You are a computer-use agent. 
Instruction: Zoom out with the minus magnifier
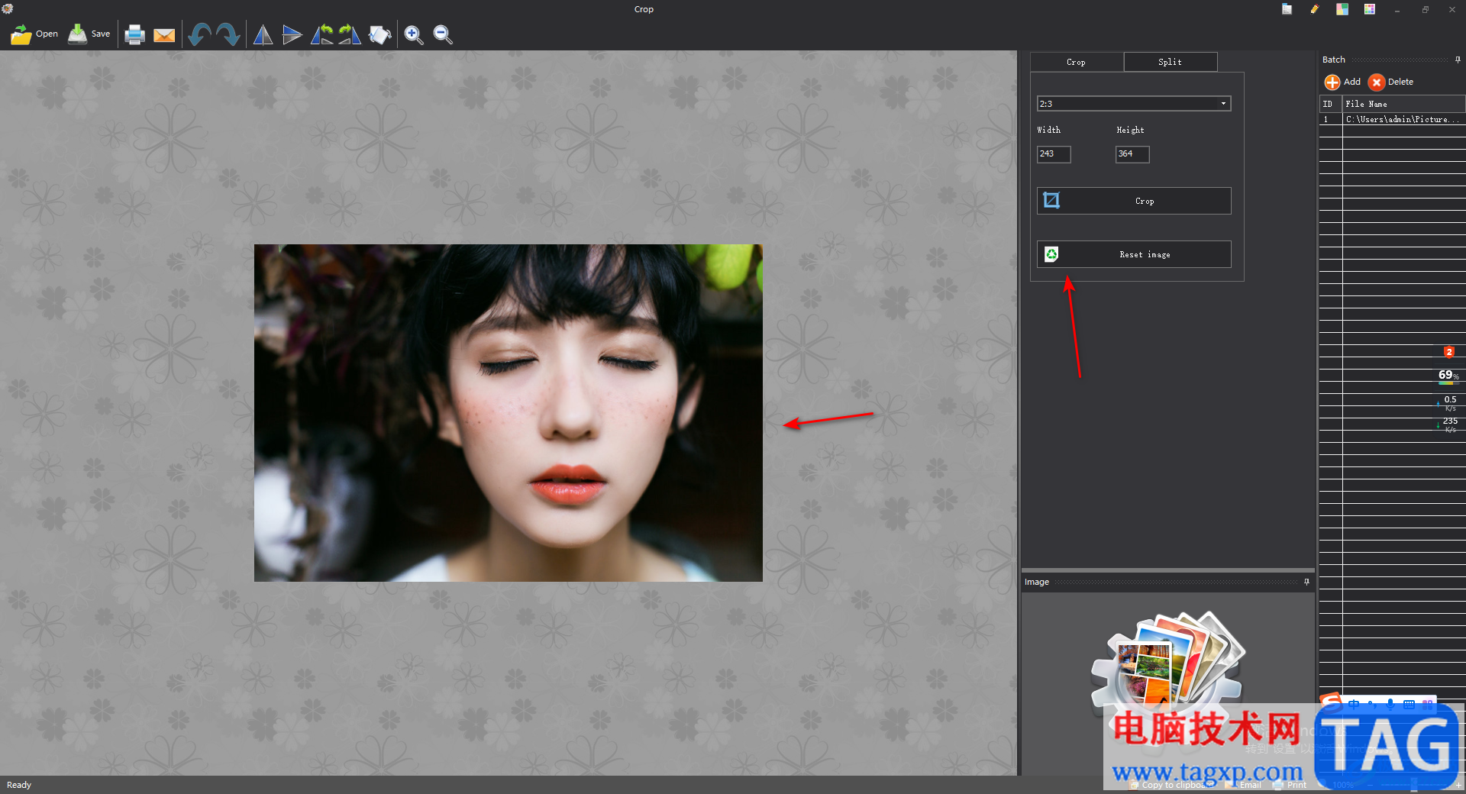(443, 34)
